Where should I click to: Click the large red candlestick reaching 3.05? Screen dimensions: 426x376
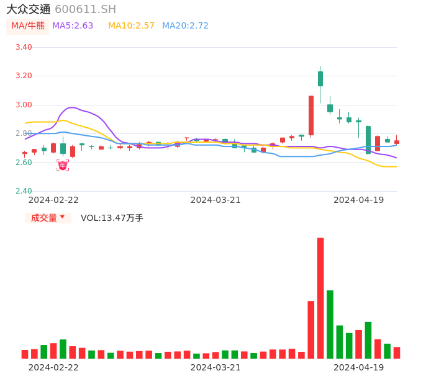click(311, 115)
